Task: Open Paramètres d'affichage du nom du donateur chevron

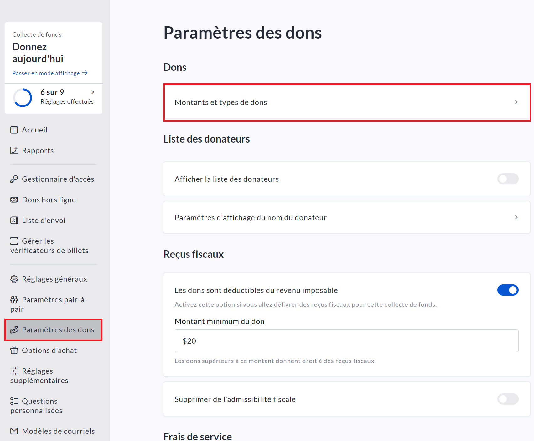Action: coord(516,217)
